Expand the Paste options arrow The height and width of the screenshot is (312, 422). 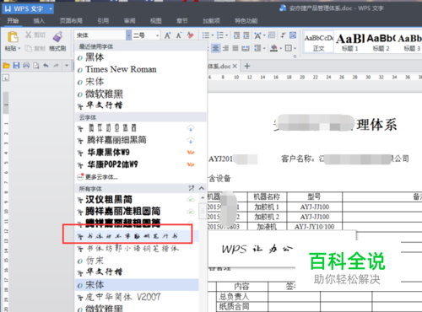coord(19,49)
